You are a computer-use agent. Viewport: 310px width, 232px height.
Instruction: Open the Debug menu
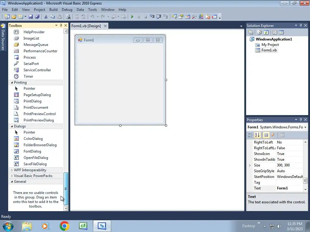pos(67,9)
